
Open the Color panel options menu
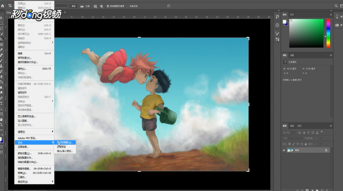tap(331, 14)
